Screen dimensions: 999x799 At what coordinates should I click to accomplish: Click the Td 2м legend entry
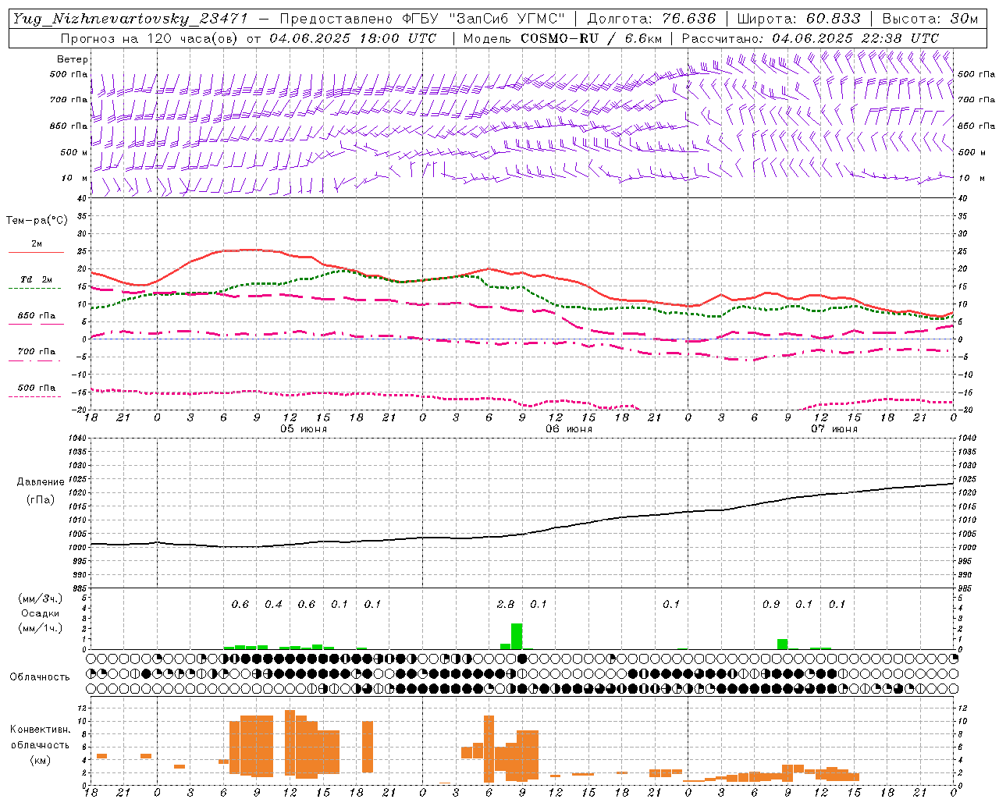click(x=36, y=279)
